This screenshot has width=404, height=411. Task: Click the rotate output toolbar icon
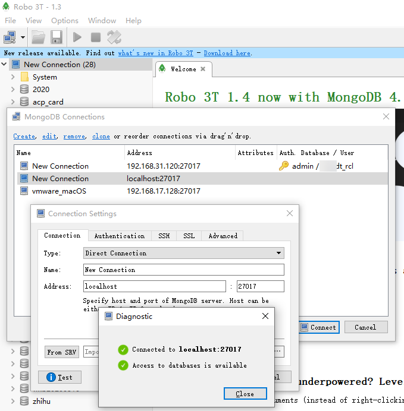point(114,37)
